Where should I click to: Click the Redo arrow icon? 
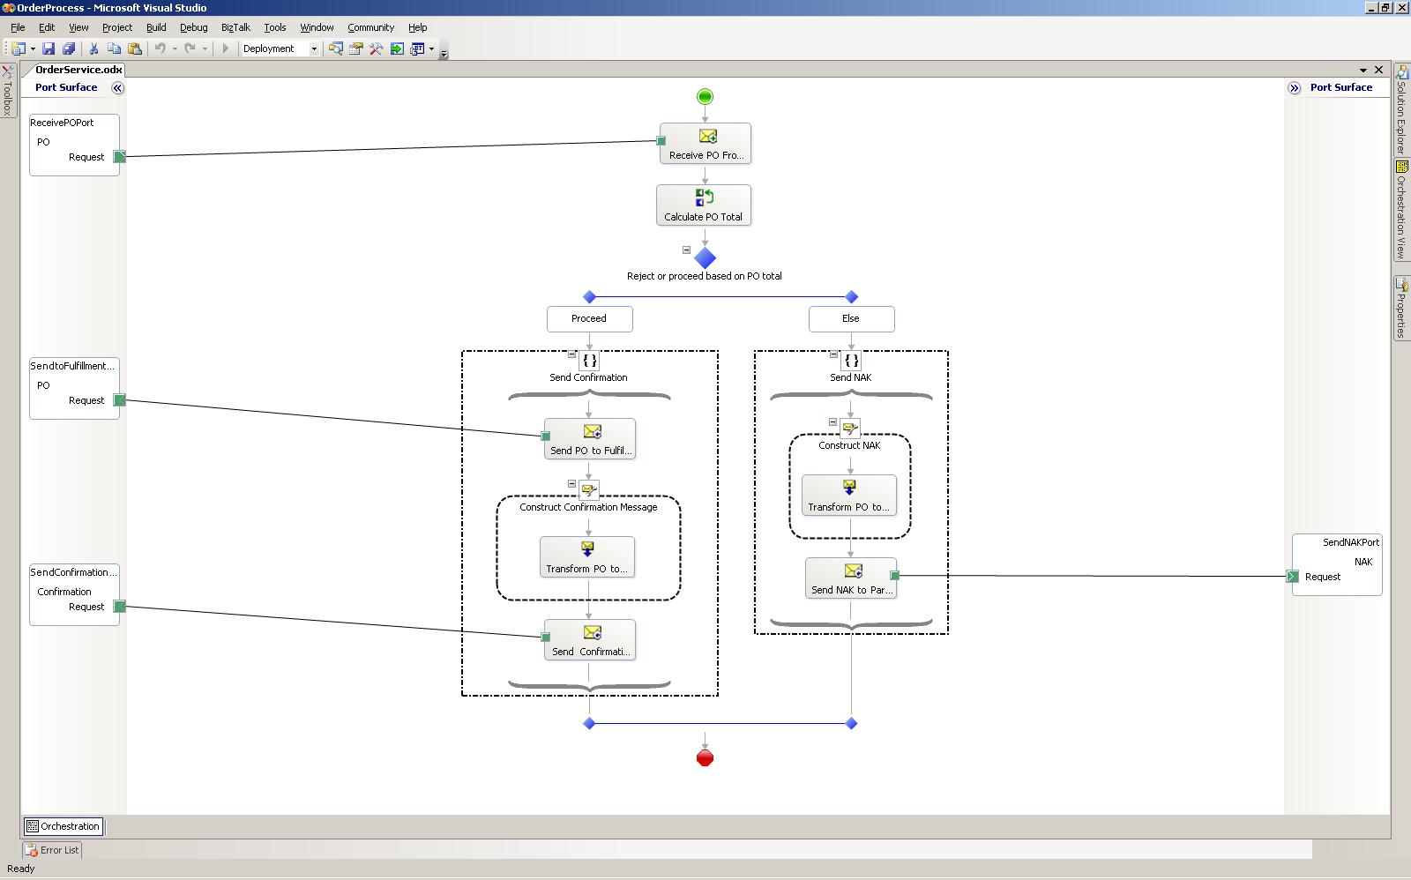click(x=190, y=48)
